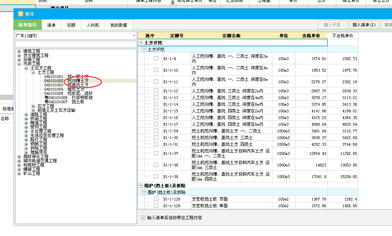This screenshot has width=392, height=236.
Task: Click the 不含税单价 column header
Action: [x=343, y=36]
